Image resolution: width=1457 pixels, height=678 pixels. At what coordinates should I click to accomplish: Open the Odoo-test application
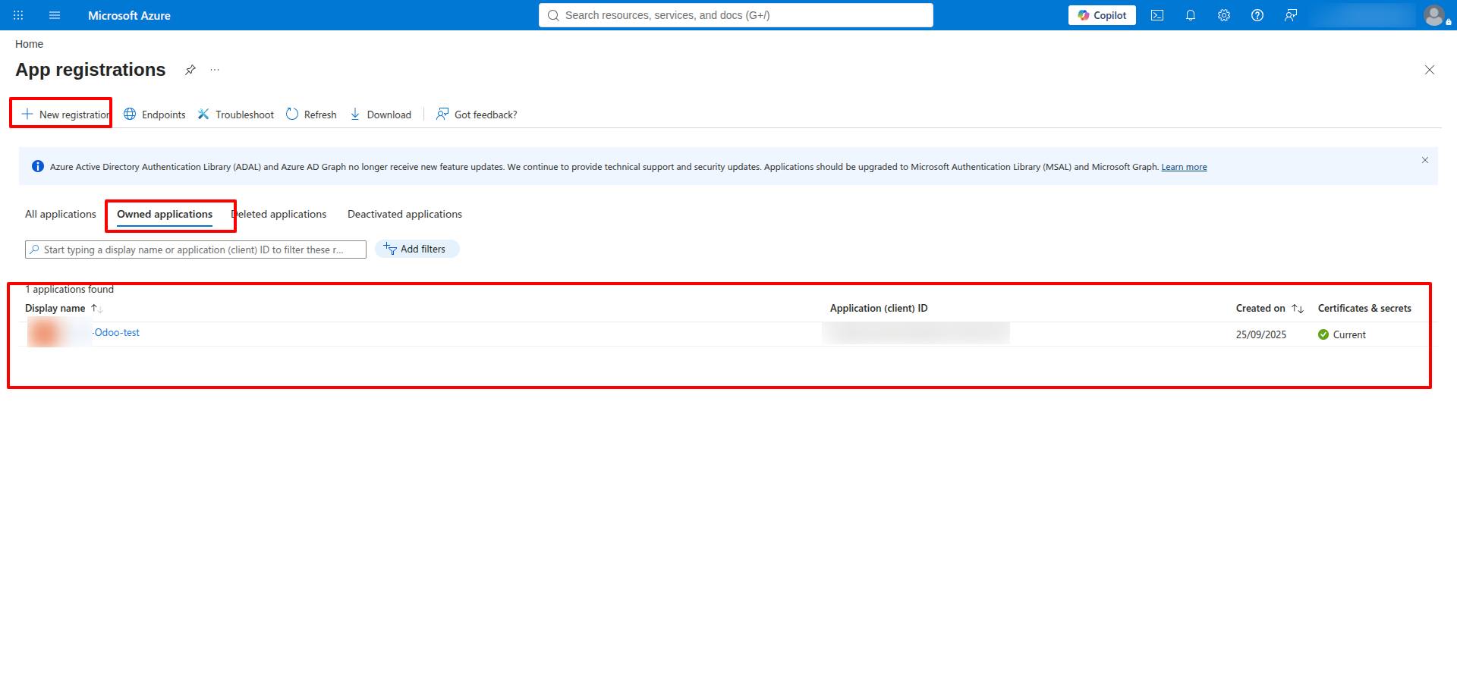(x=117, y=333)
